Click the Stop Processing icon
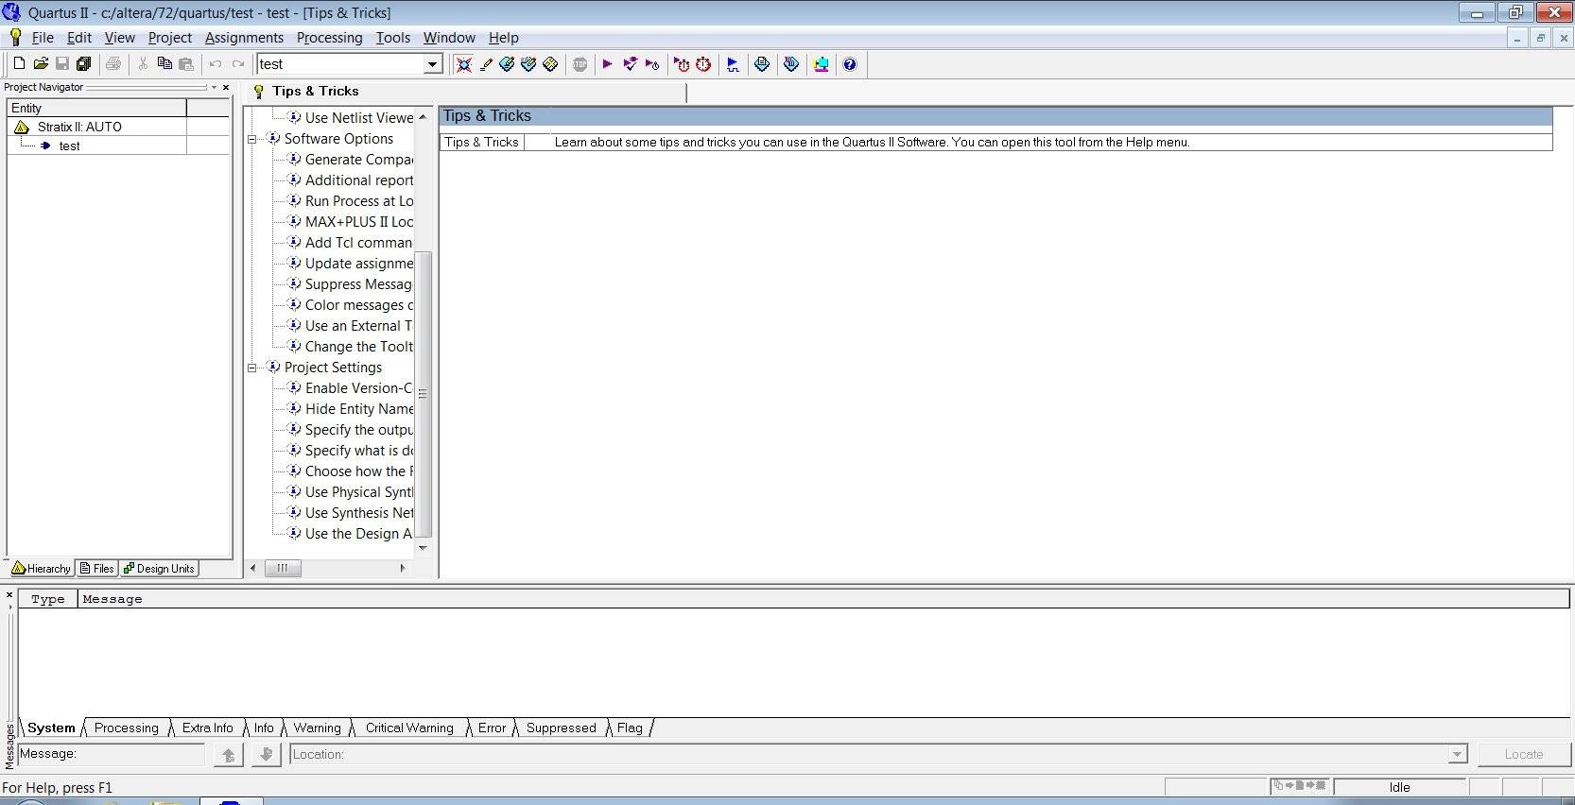The image size is (1575, 805). [580, 64]
